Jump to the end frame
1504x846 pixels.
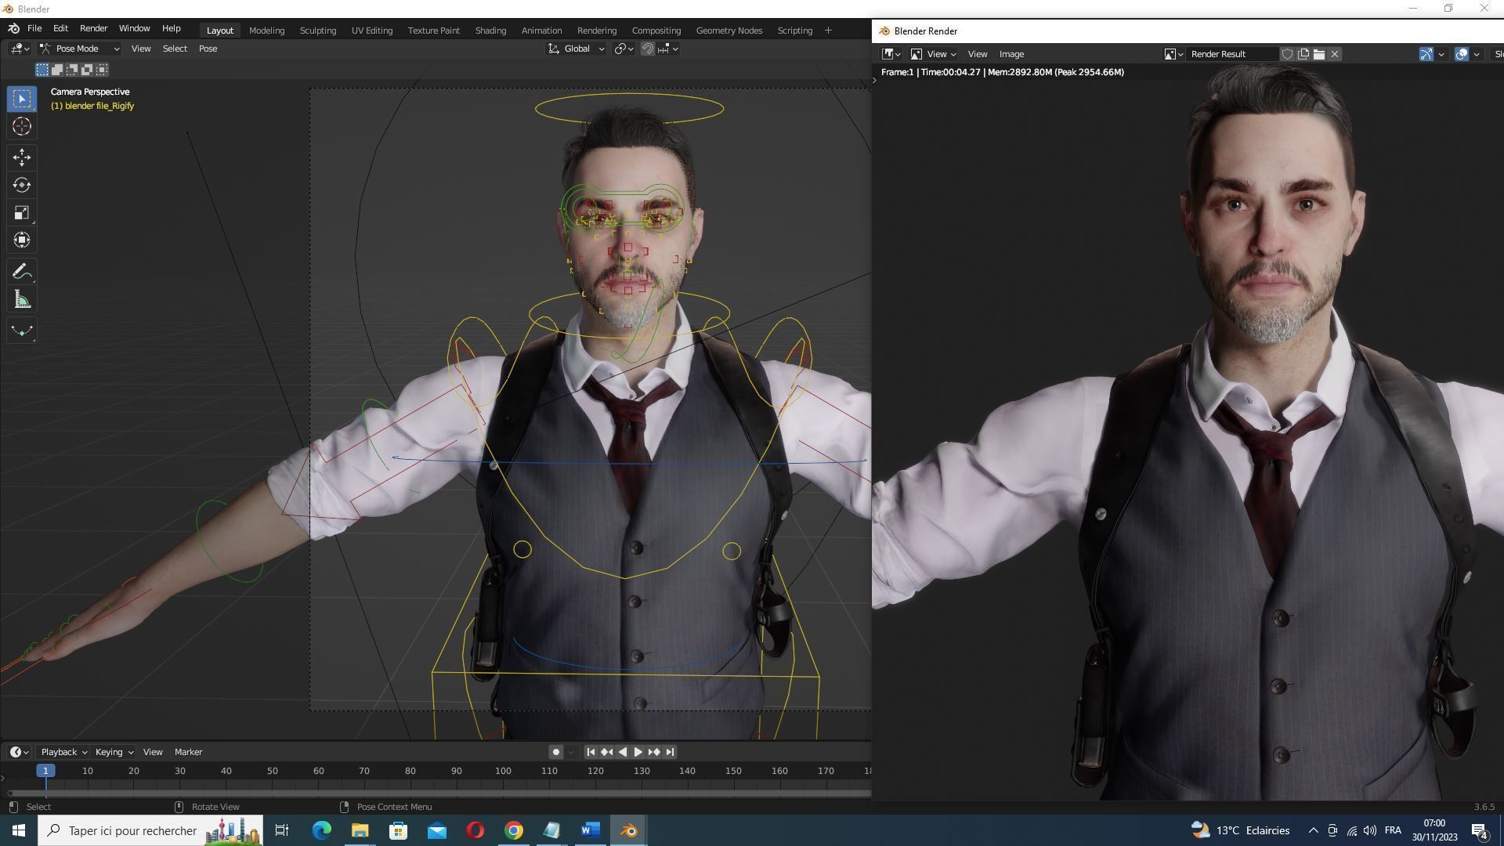pyautogui.click(x=670, y=752)
